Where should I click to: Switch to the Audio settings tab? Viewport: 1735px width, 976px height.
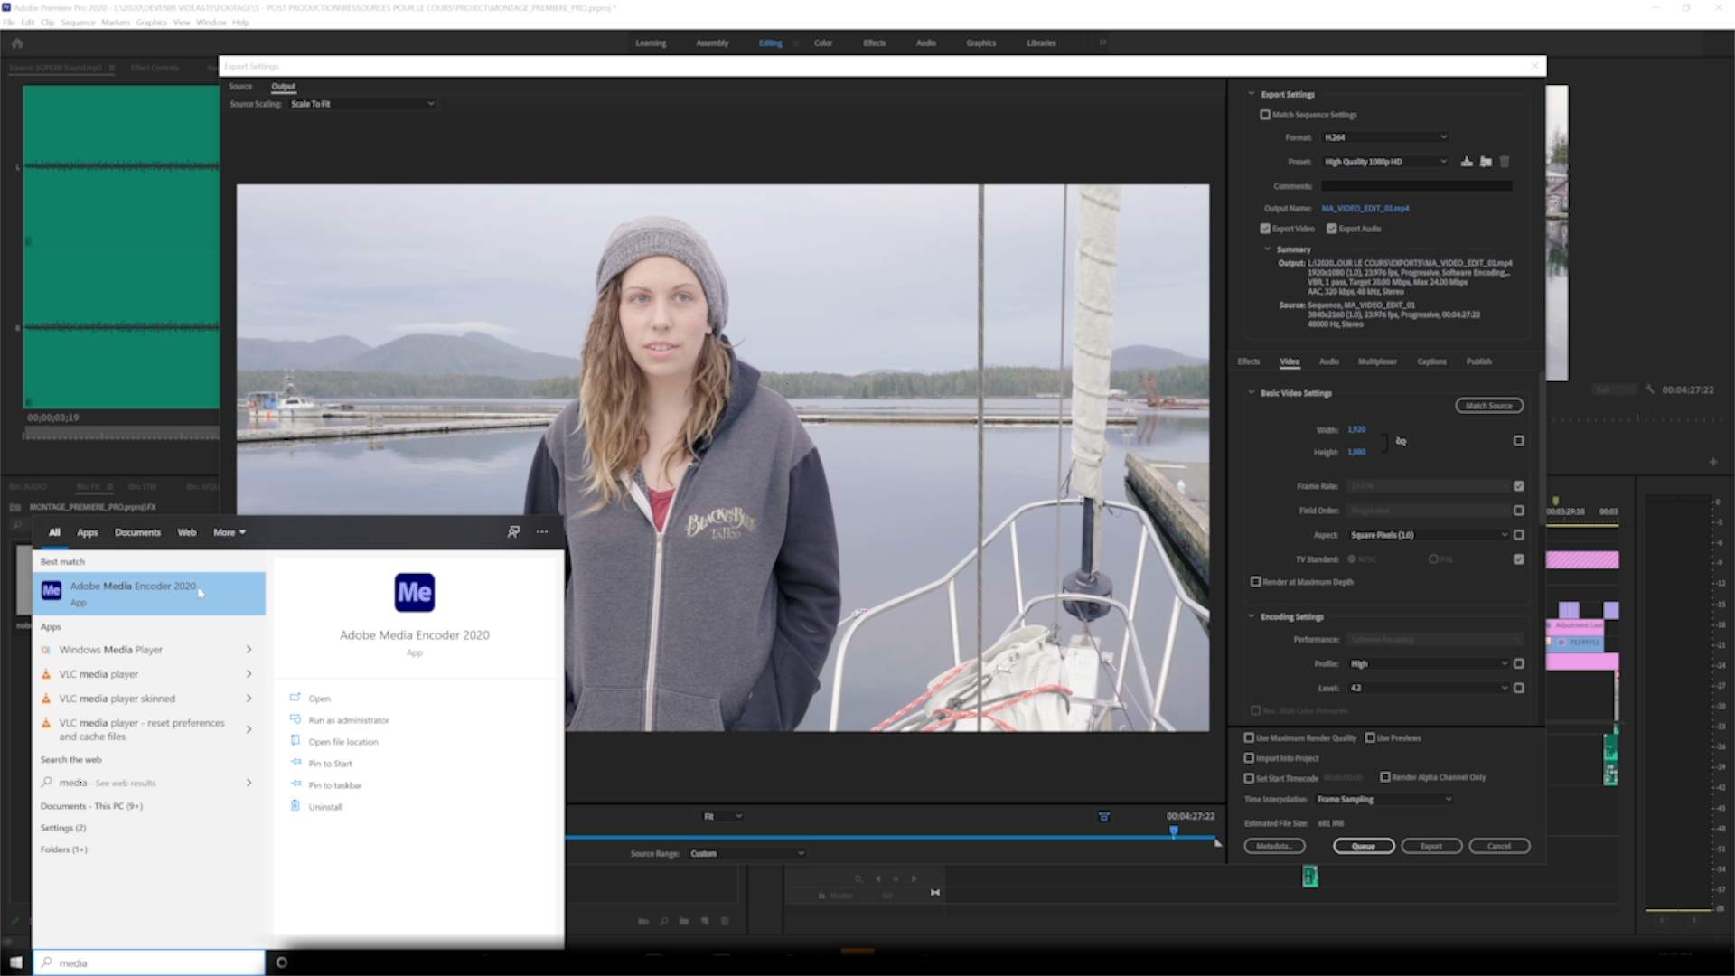pyautogui.click(x=1328, y=361)
